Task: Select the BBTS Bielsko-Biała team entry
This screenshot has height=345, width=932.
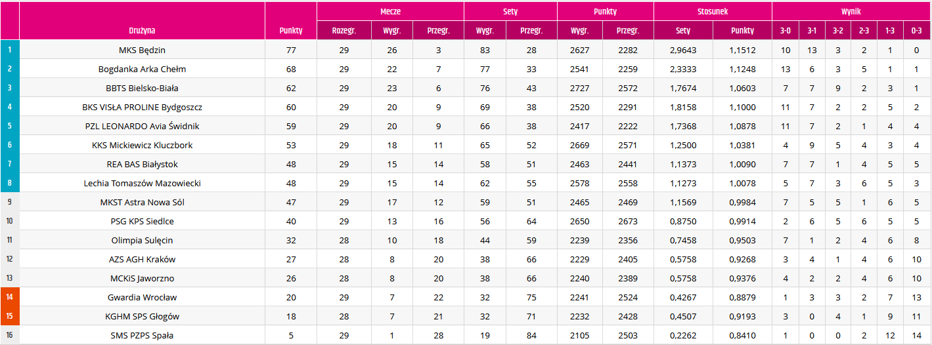Action: click(x=142, y=88)
